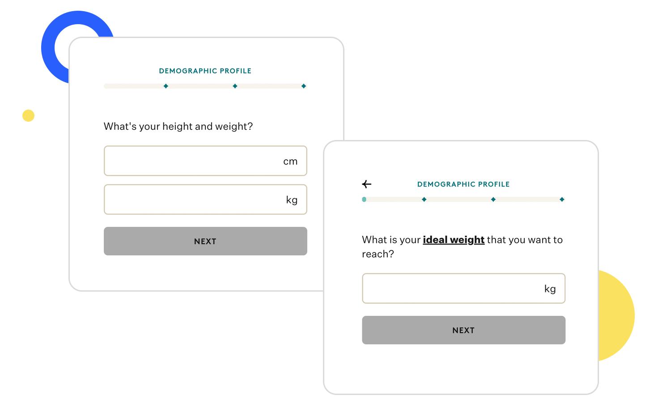Click the height input field in cm
The image size is (671, 416).
point(205,161)
